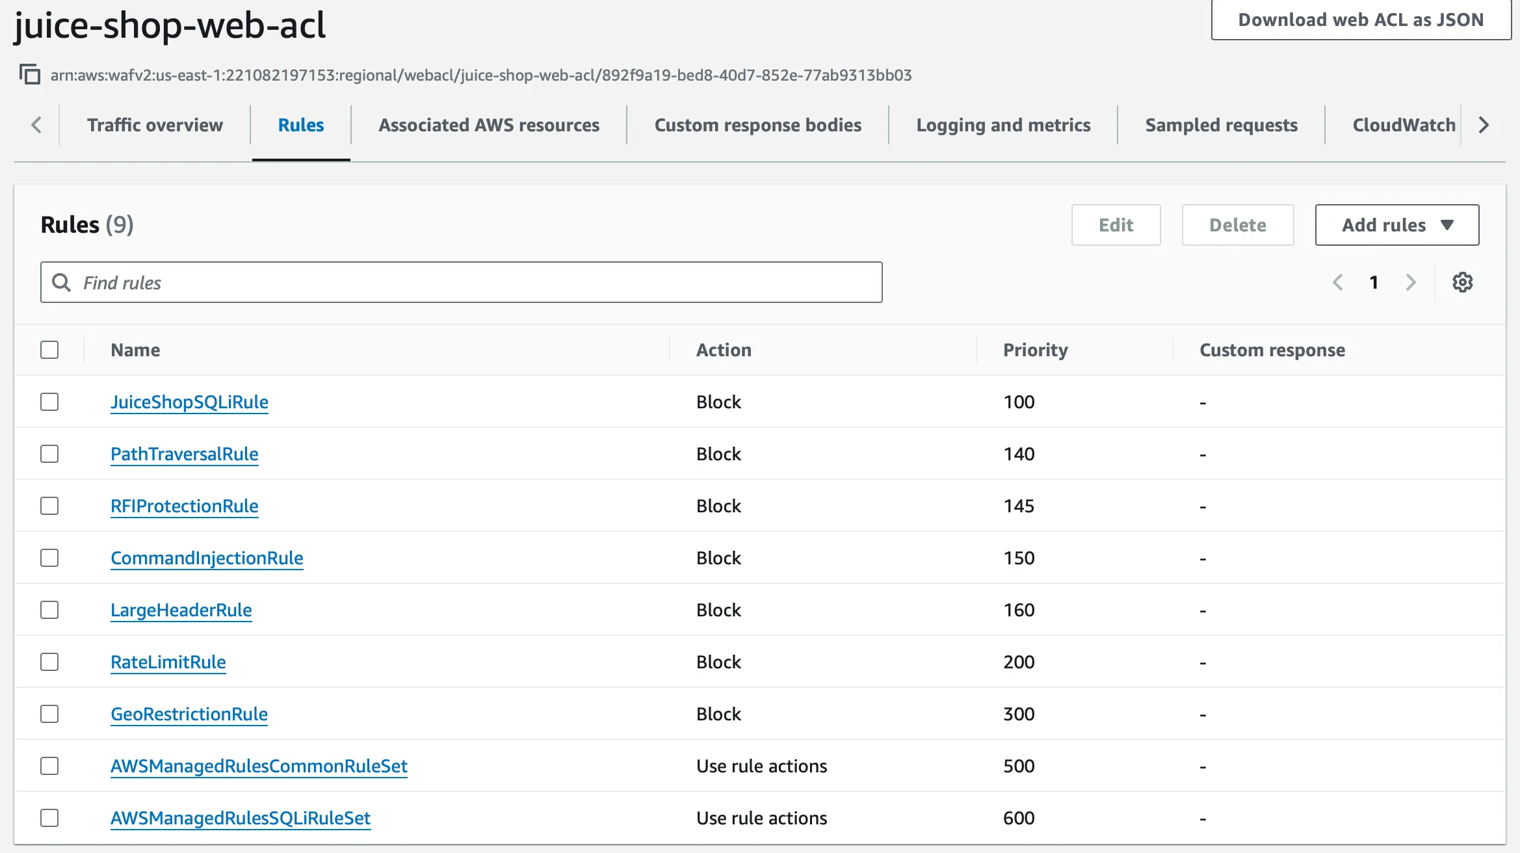
Task: Click the web ACL ARN text
Action: click(481, 75)
